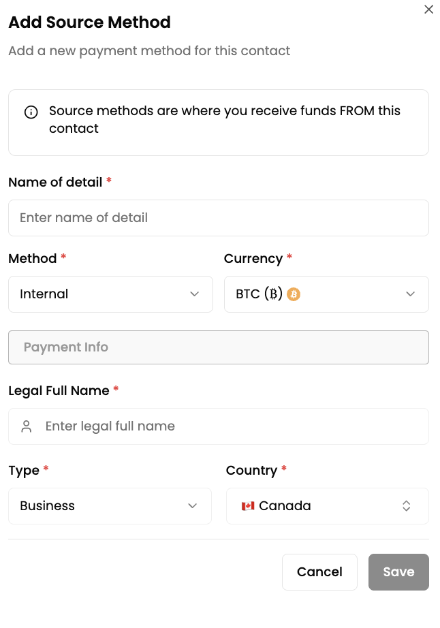Expand the Method dropdown chevron
Image resolution: width=440 pixels, height=628 pixels.
pos(194,294)
